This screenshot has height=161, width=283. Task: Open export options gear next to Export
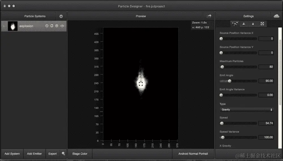[63, 153]
